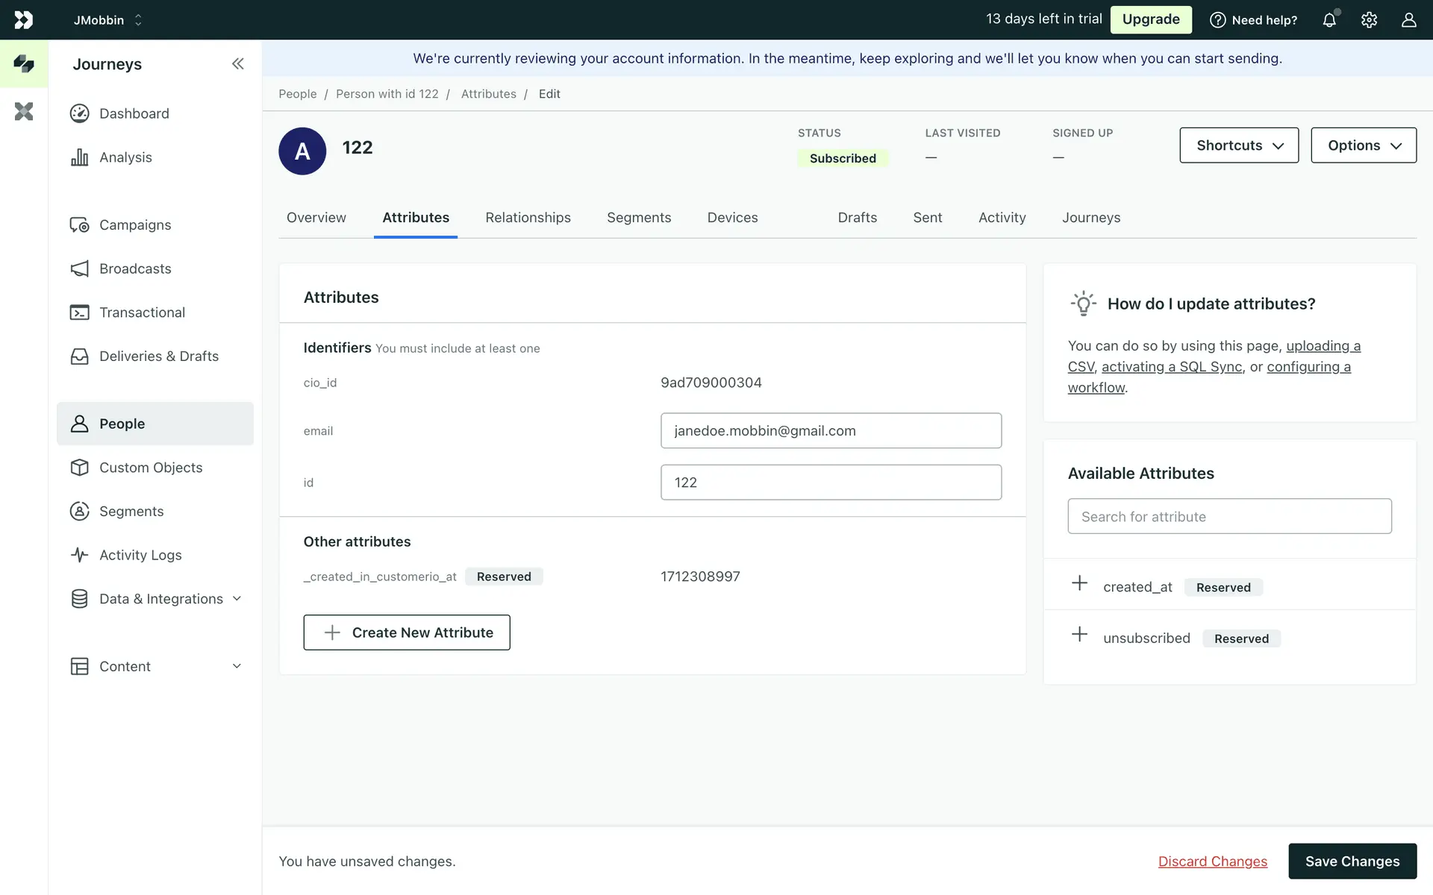The image size is (1433, 895).
Task: Add created_at attribute with plus icon
Action: pyautogui.click(x=1079, y=584)
